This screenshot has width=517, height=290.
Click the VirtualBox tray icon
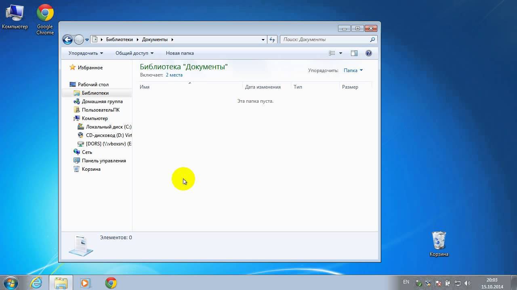(428, 283)
